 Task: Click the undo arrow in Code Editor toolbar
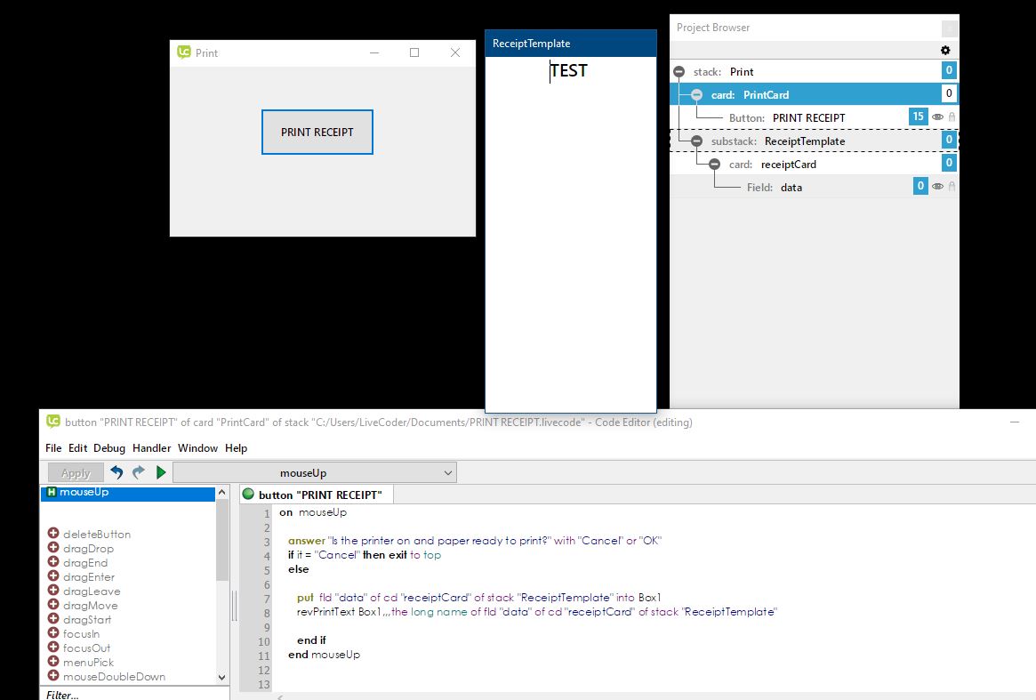coord(116,473)
